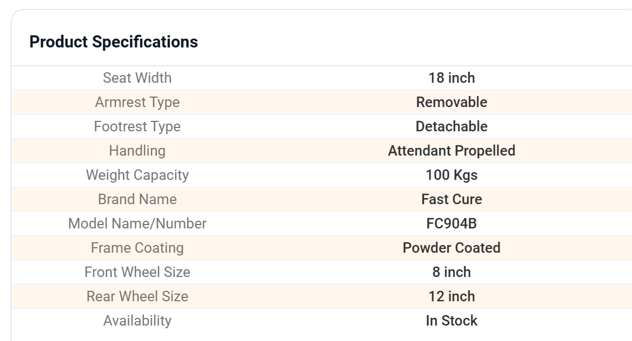Click the Frame Coating label
Image resolution: width=632 pixels, height=341 pixels.
pyautogui.click(x=137, y=248)
